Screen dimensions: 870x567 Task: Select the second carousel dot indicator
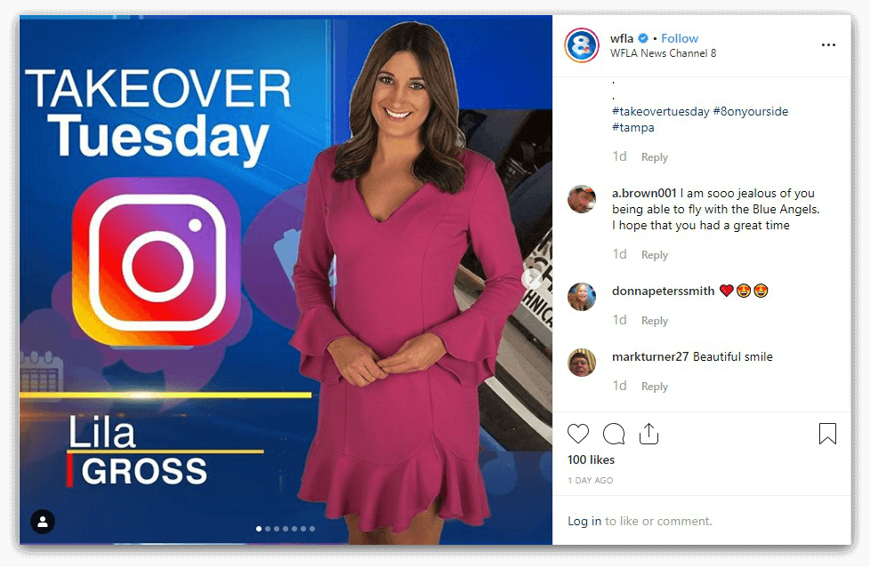tap(268, 529)
